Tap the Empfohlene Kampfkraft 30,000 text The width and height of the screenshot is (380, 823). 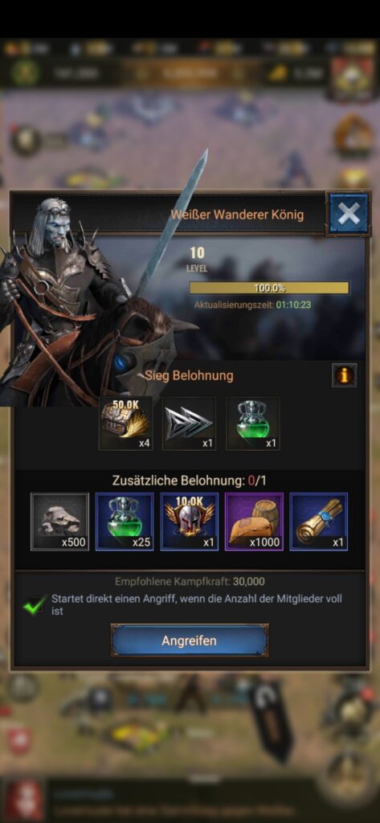click(x=190, y=582)
